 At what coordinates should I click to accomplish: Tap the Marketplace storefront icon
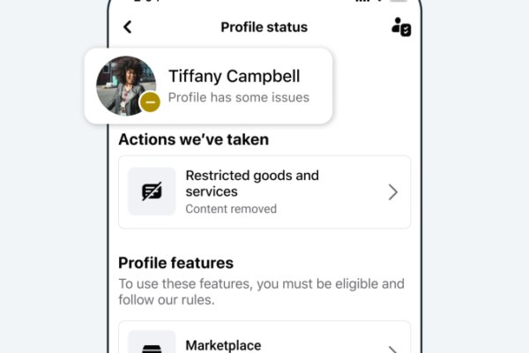pyautogui.click(x=152, y=344)
